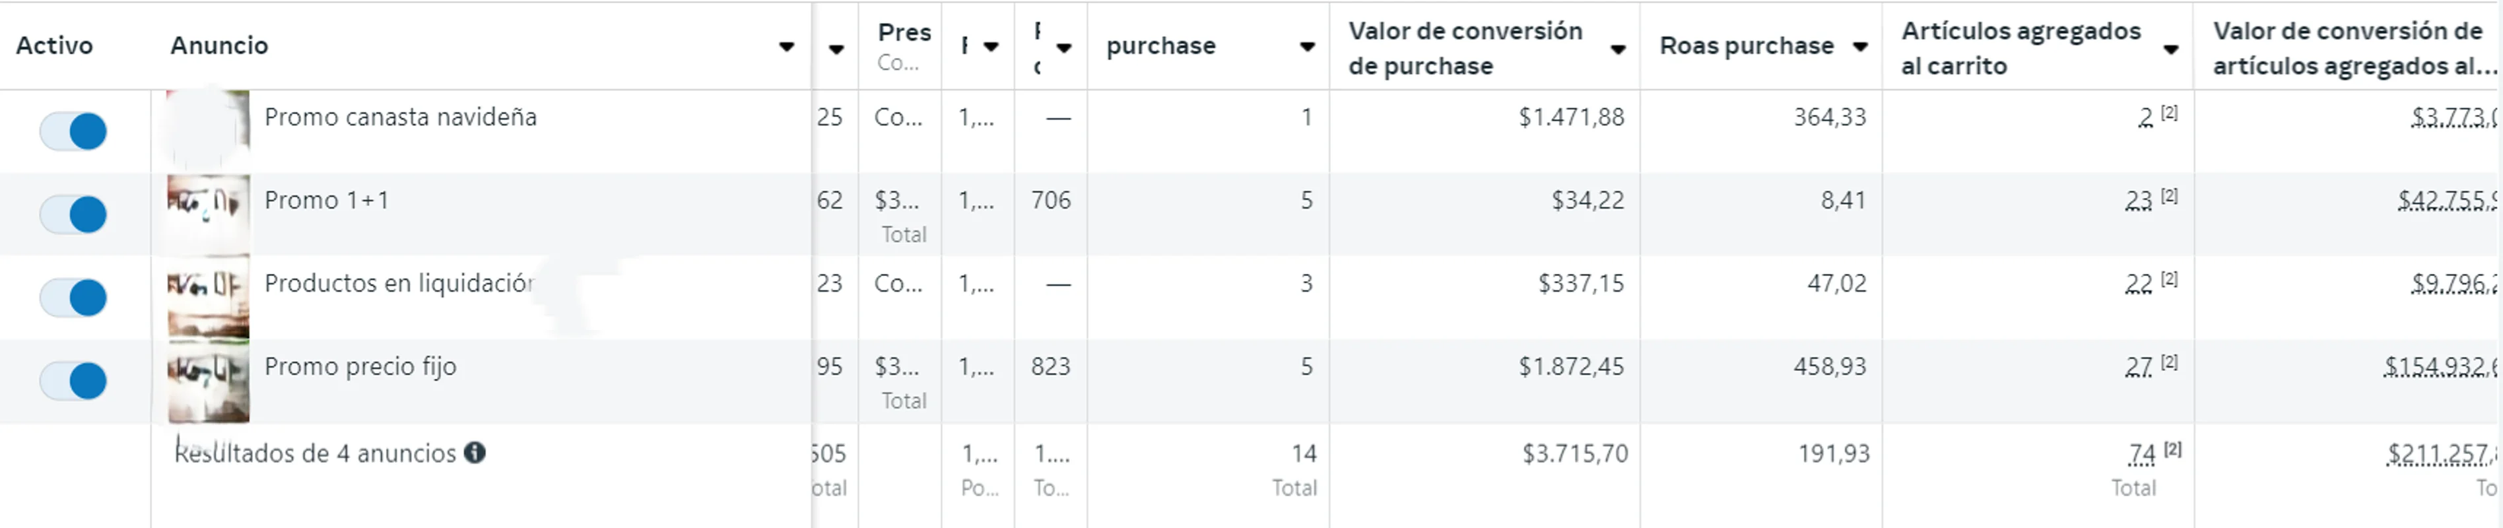
Task: Click the Promo 1+1 ad thumbnail image
Action: pos(208,214)
